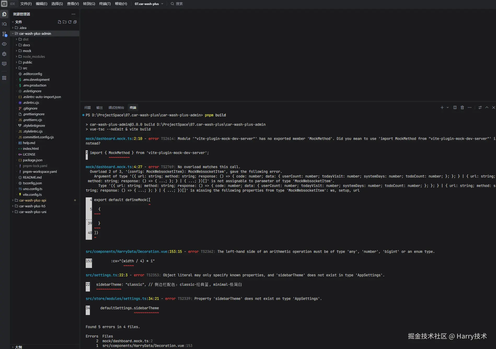Collapse all folders in the Explorer

pos(75,22)
